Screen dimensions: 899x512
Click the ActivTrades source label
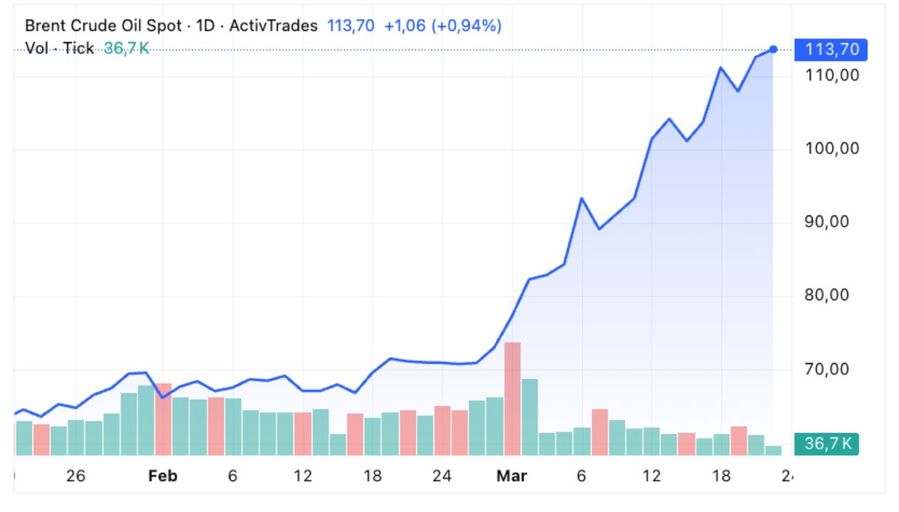[x=273, y=26]
